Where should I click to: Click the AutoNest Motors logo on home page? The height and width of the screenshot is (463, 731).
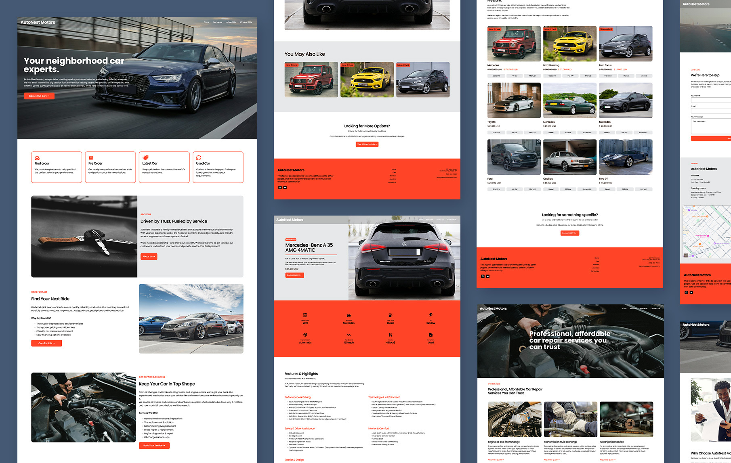38,22
